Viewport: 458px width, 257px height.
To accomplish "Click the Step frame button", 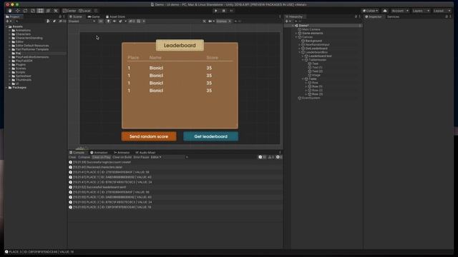I will (231, 11).
